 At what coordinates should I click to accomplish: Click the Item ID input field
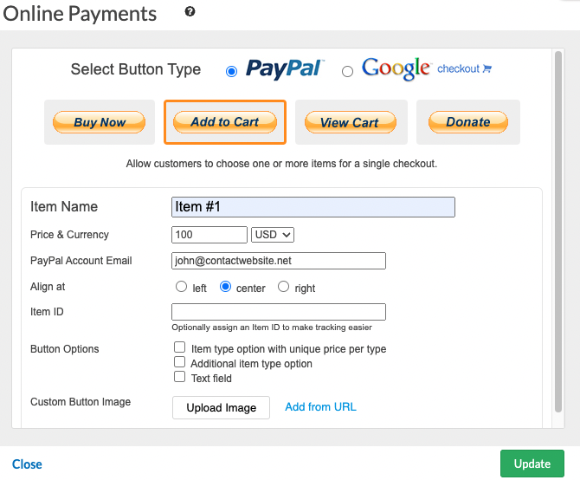(x=279, y=312)
